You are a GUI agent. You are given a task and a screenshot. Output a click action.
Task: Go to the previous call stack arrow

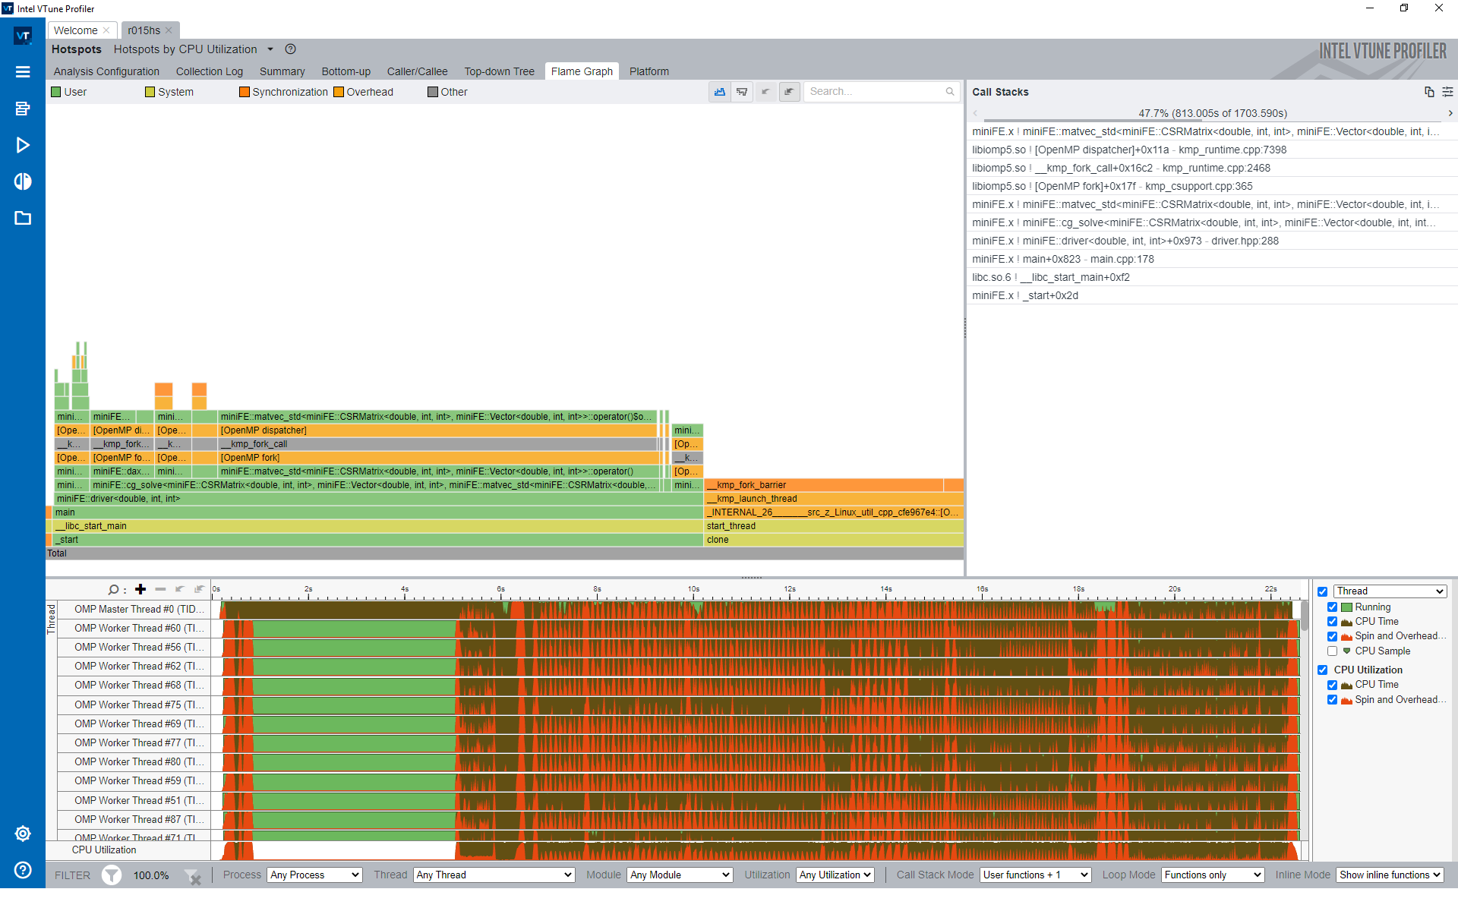tap(975, 113)
